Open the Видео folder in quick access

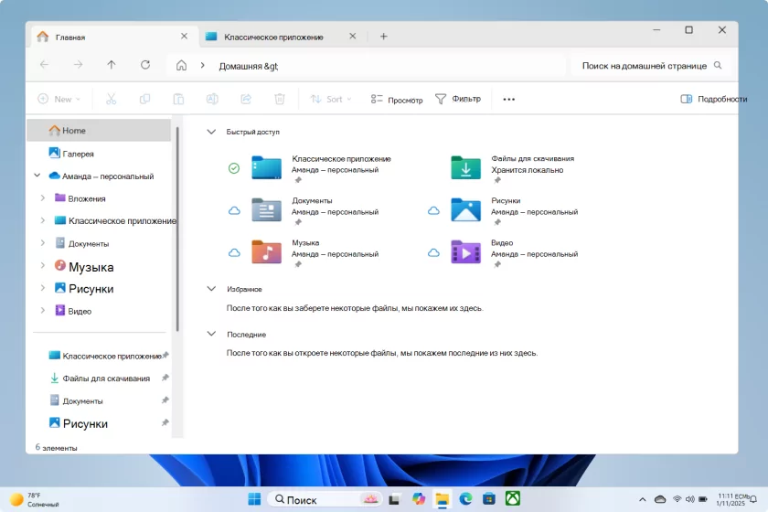pyautogui.click(x=465, y=251)
